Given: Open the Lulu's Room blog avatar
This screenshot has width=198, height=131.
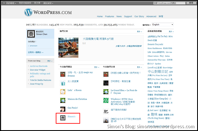Looking at the screenshot, I should [x=63, y=92].
